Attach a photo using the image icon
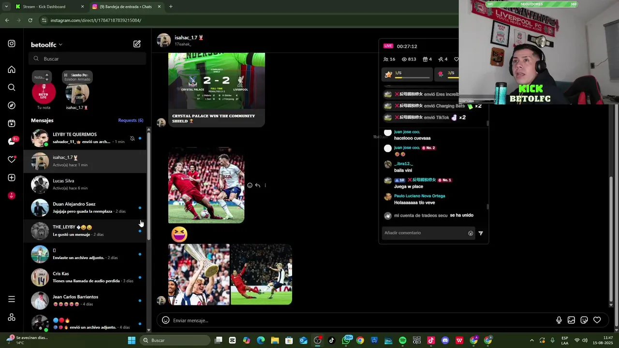Image resolution: width=619 pixels, height=348 pixels. pyautogui.click(x=571, y=320)
